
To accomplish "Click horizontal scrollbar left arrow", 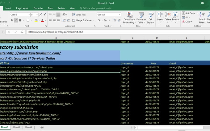I will click(x=136, y=128).
